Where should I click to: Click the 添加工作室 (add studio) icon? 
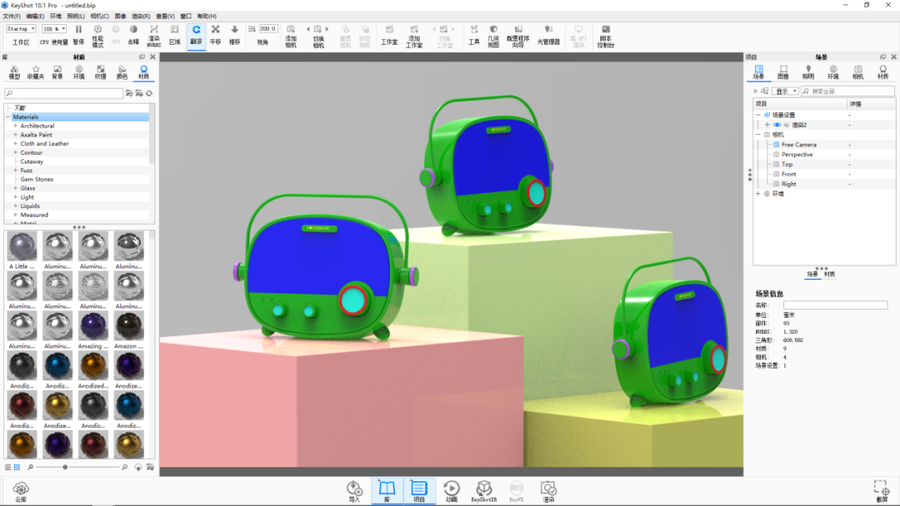tap(414, 36)
